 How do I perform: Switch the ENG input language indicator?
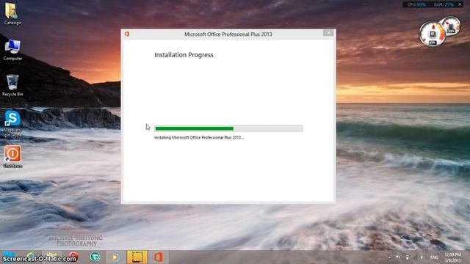click(434, 257)
